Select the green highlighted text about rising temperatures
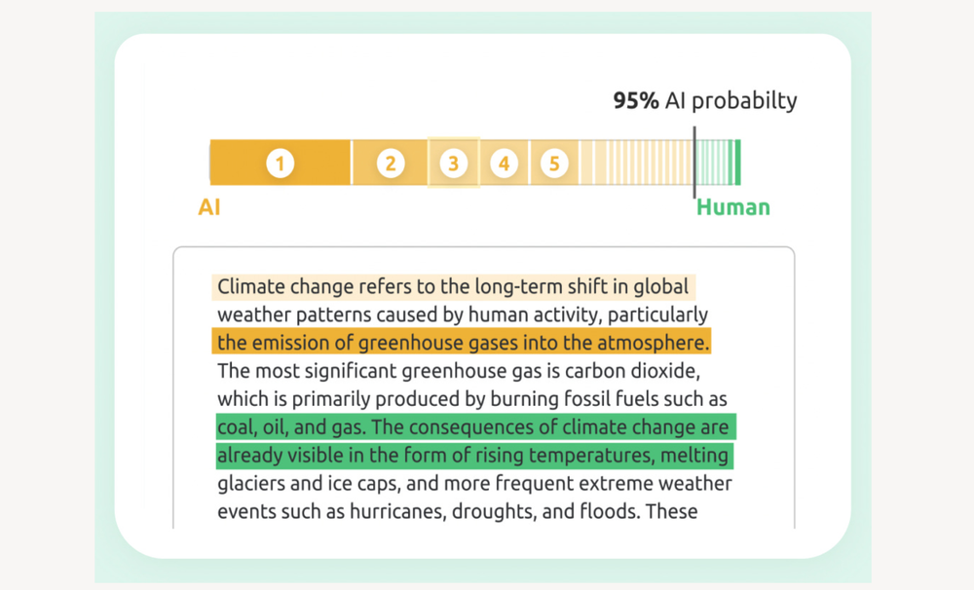Viewport: 974px width, 590px height. pos(474,455)
